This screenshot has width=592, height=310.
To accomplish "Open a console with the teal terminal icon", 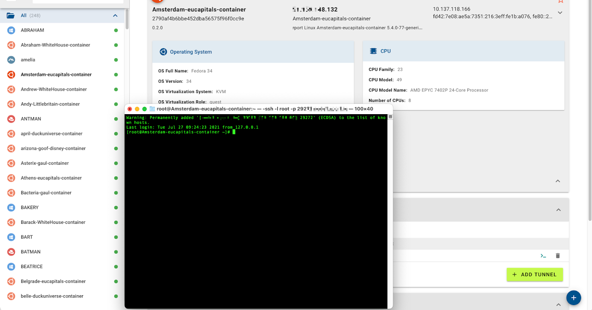I will tap(543, 255).
